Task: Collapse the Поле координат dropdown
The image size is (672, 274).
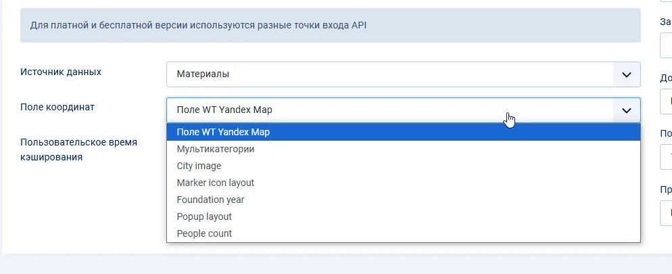Action: 404,110
